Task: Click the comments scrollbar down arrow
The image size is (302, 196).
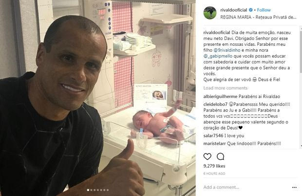Action: [x=301, y=146]
